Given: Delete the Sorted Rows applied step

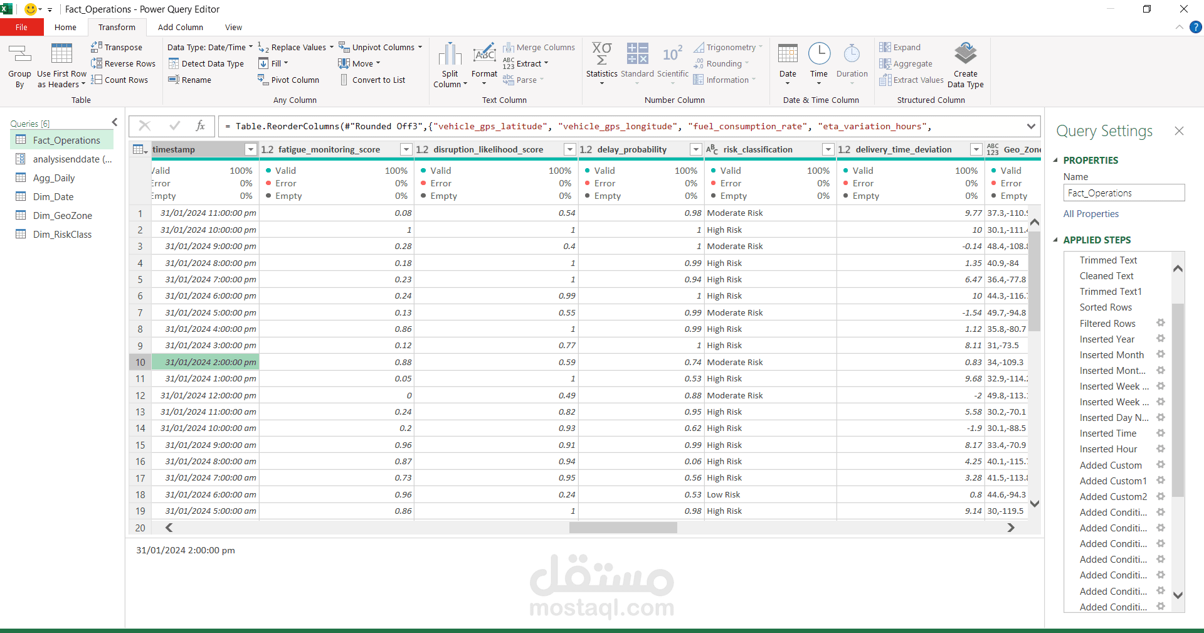Looking at the screenshot, I should click(1106, 307).
